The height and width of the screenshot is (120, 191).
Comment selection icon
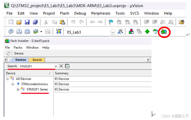pyautogui.click(x=163, y=22)
